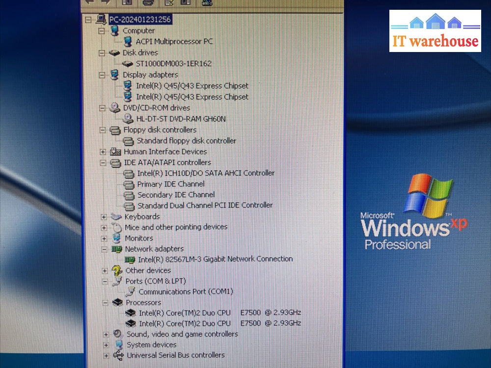Select the Standard floppy disk controller icon

[x=128, y=141]
